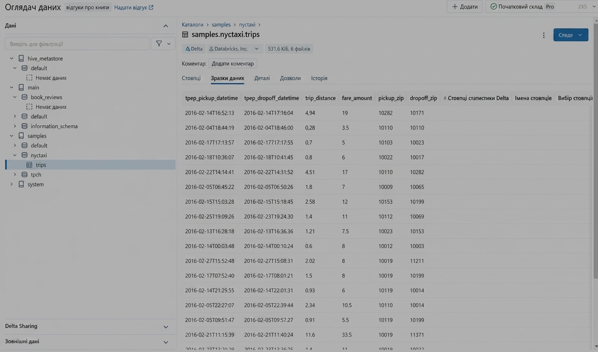Open the three-dot more options menu
The height and width of the screenshot is (352, 598).
tap(544, 35)
